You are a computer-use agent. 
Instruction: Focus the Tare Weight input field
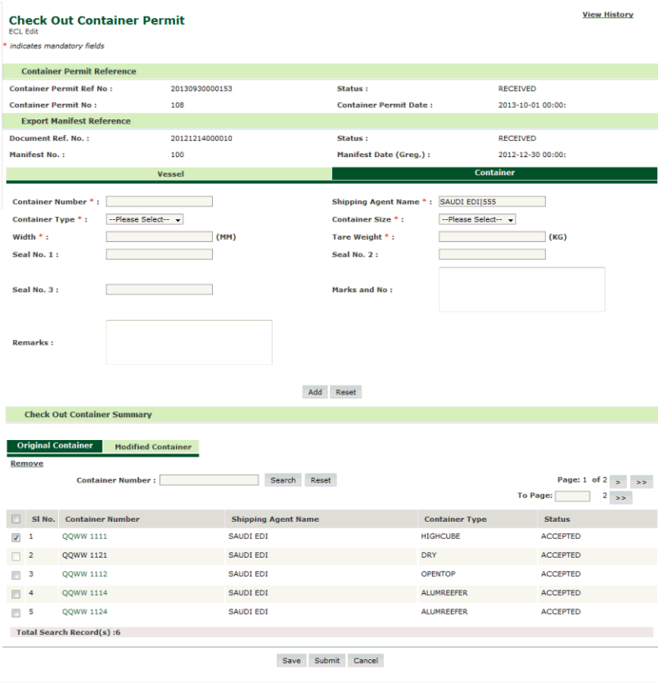[x=492, y=237]
